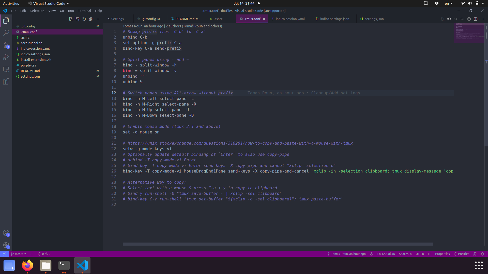
Task: Open the Extensions view
Action: [6, 82]
